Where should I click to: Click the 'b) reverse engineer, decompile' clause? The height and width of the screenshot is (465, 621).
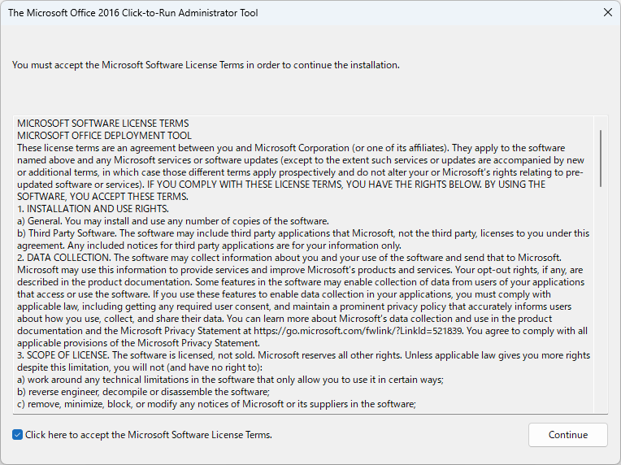point(143,392)
